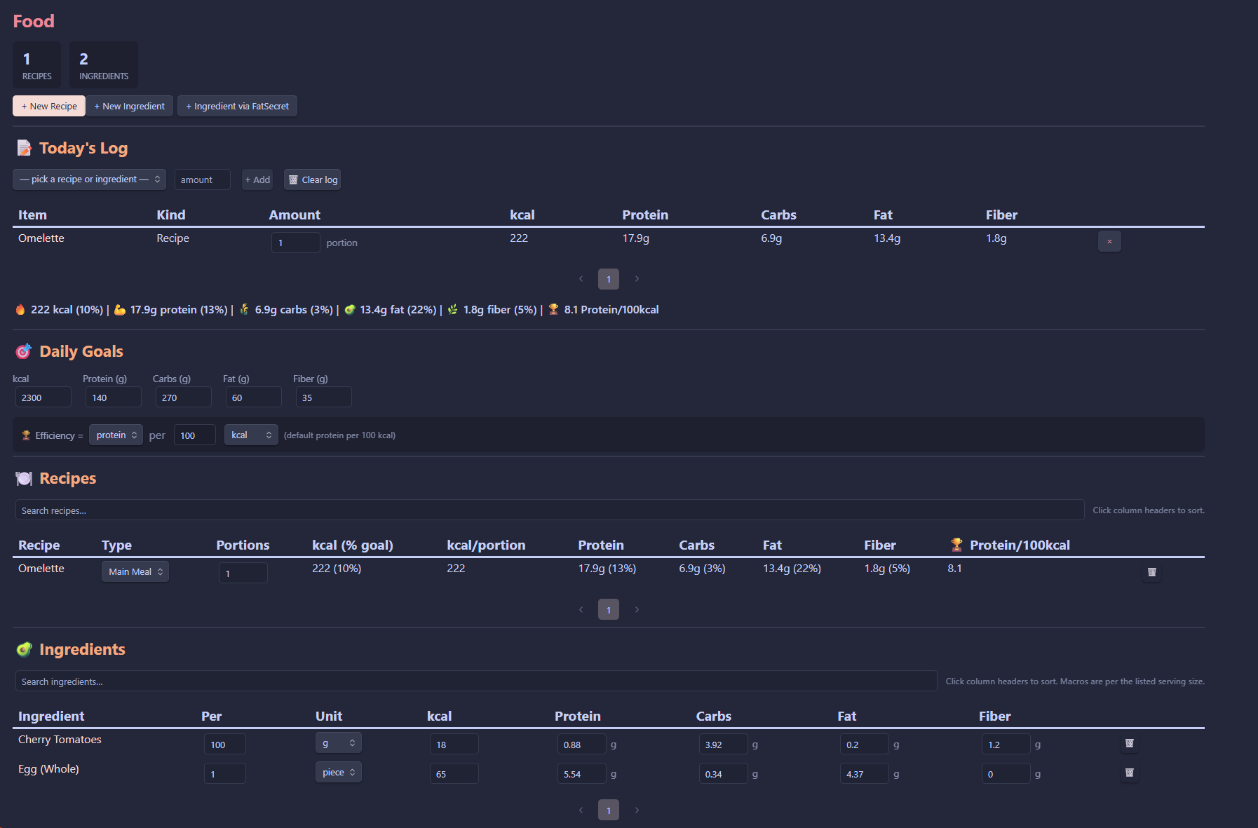
Task: Click Cherry Tomatoes ingredient name
Action: click(60, 739)
